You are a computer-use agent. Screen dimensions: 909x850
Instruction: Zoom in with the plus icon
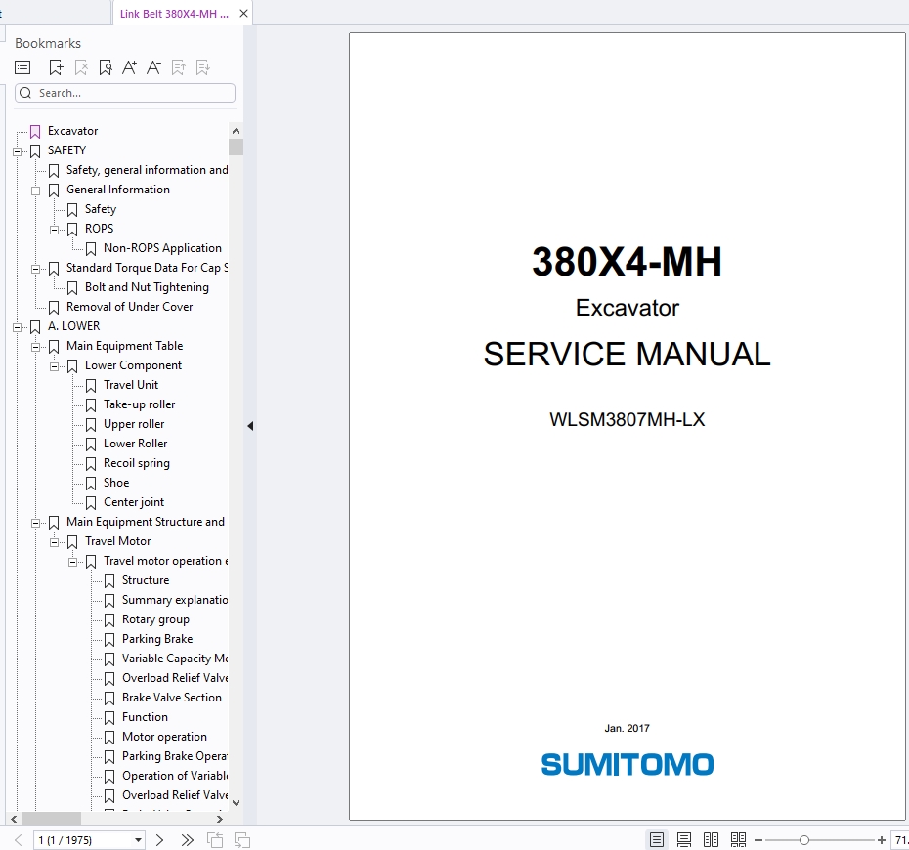[882, 840]
